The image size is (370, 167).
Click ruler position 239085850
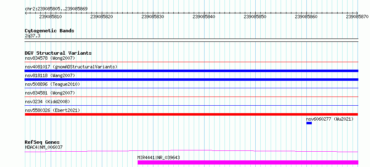255,17
